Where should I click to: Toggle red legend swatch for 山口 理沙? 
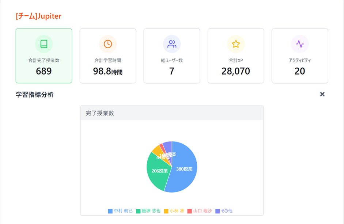tap(190, 211)
